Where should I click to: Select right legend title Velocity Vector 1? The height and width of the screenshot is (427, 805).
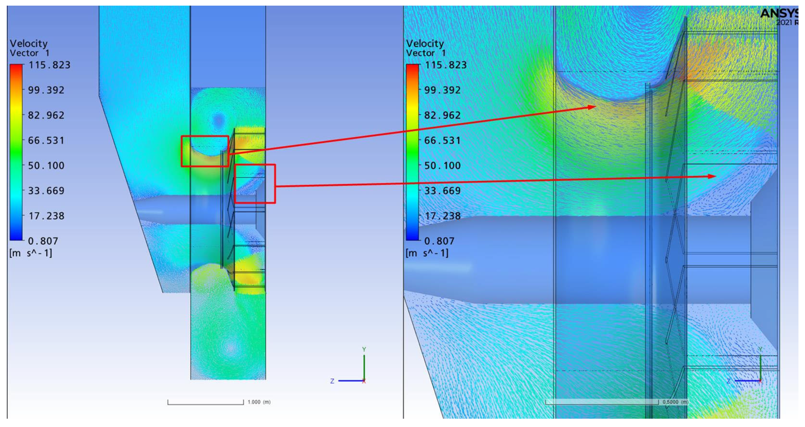[425, 48]
